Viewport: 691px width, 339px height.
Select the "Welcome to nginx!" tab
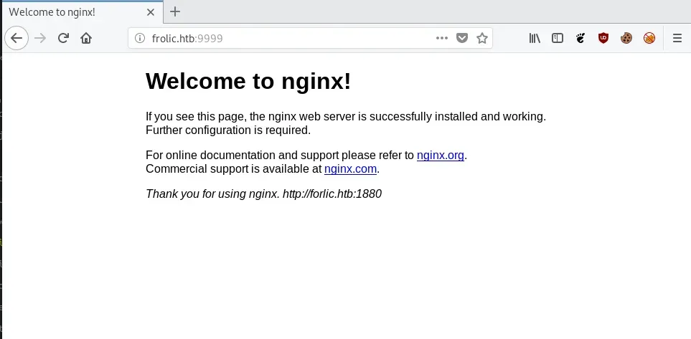[x=72, y=12]
